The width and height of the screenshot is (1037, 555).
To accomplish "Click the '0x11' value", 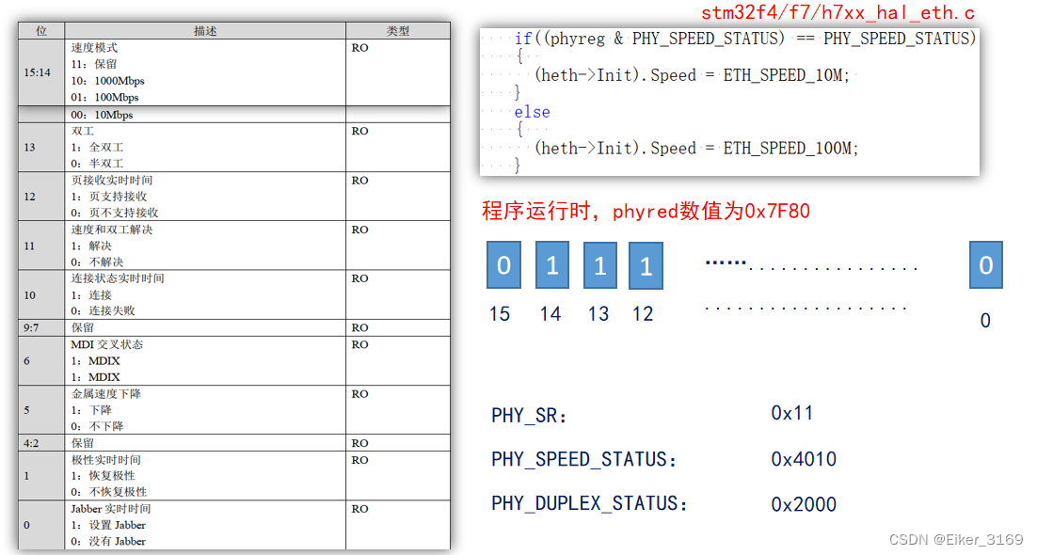I will [x=791, y=413].
